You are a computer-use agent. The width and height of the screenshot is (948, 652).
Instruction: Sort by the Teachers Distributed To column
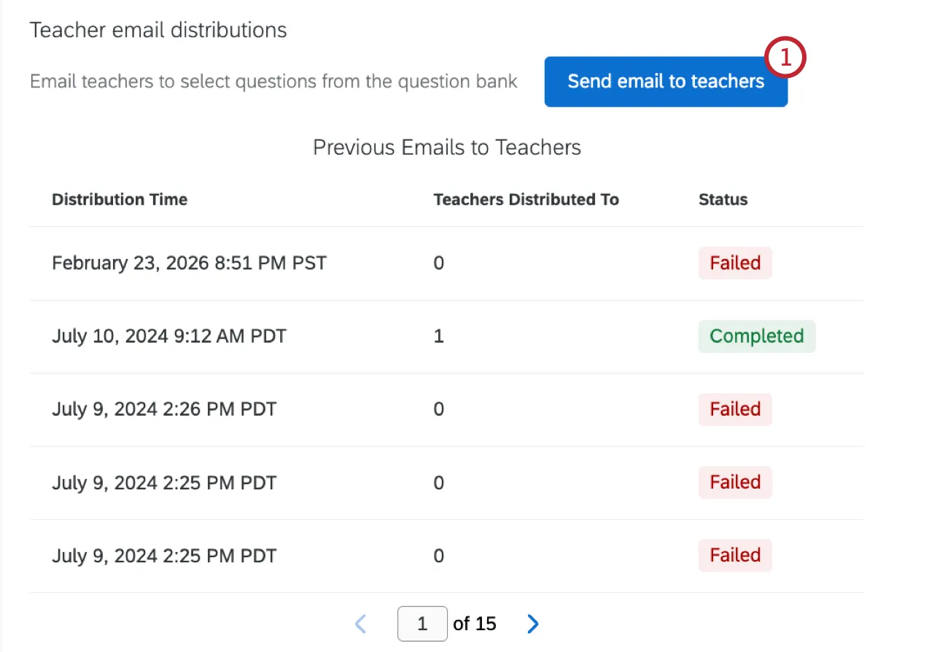coord(527,199)
